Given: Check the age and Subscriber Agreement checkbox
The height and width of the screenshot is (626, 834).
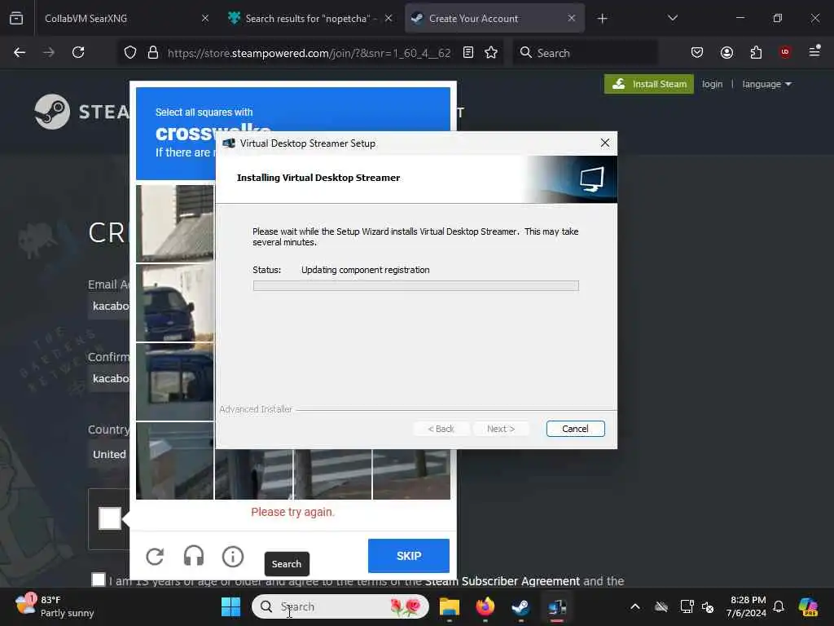Looking at the screenshot, I should pyautogui.click(x=99, y=580).
